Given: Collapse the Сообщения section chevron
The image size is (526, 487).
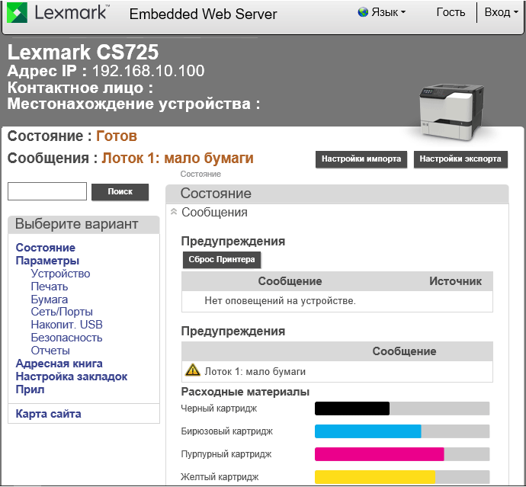Looking at the screenshot, I should [174, 212].
